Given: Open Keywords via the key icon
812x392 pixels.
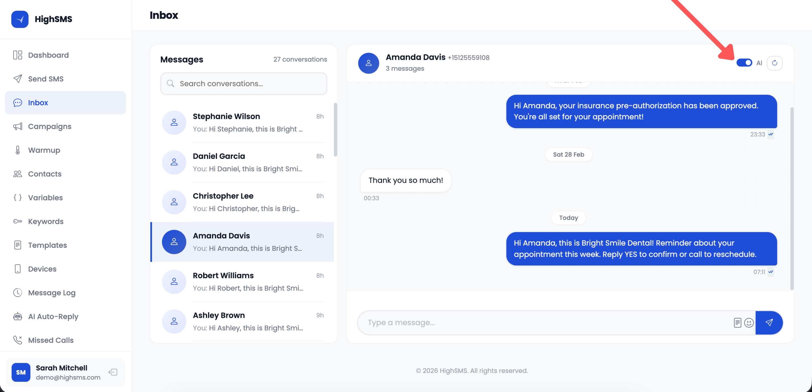Looking at the screenshot, I should (x=18, y=221).
